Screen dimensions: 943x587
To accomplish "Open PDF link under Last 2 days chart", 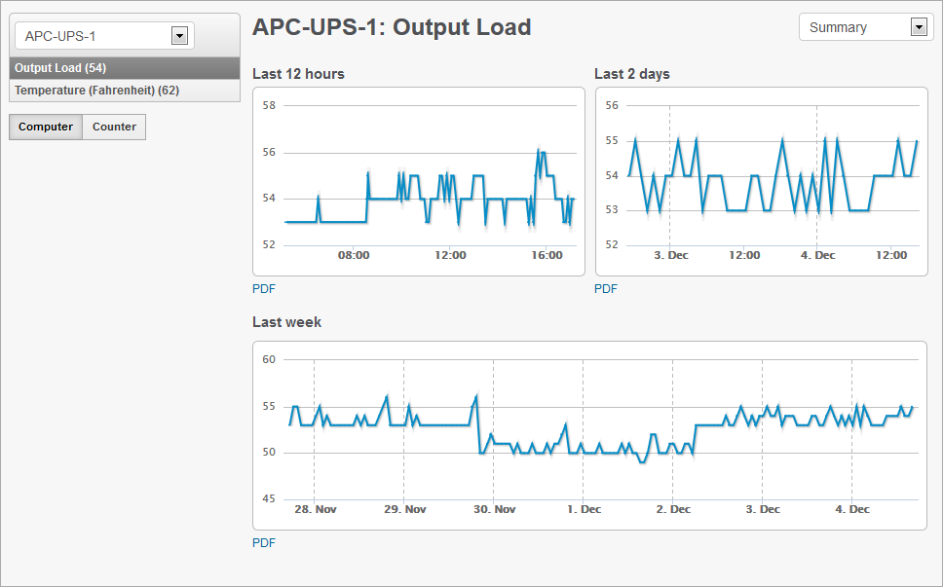I will point(606,289).
